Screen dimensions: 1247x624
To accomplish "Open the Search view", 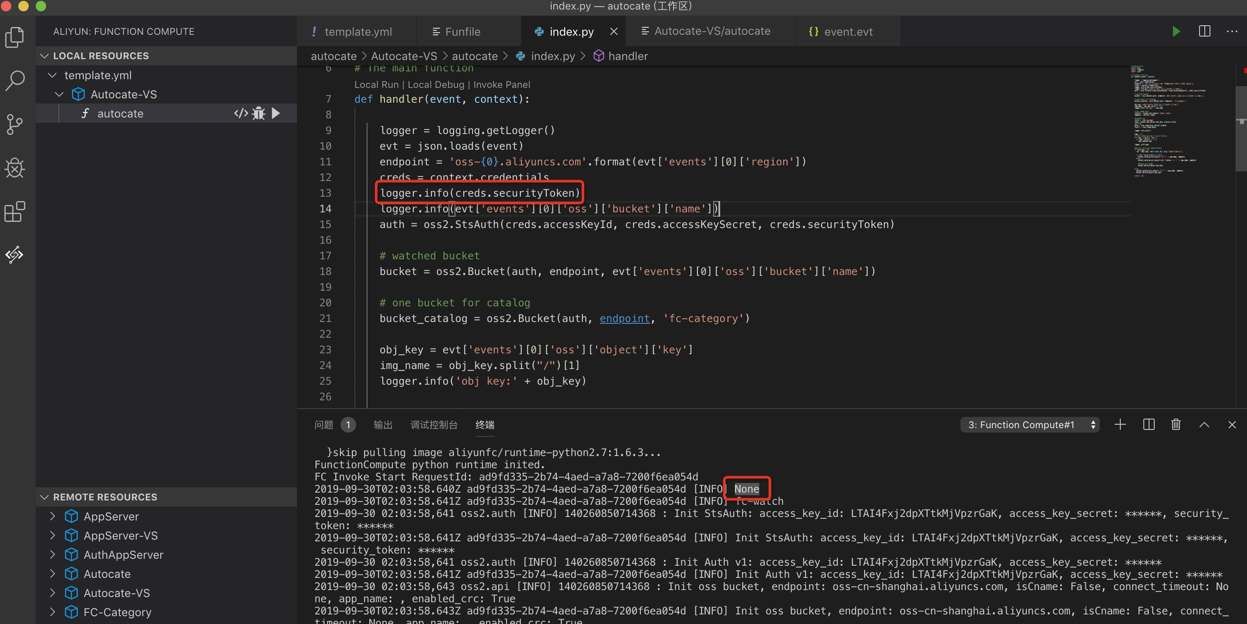I will click(14, 81).
